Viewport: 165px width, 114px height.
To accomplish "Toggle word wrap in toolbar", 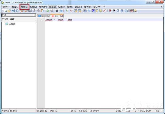I will pos(85,11).
